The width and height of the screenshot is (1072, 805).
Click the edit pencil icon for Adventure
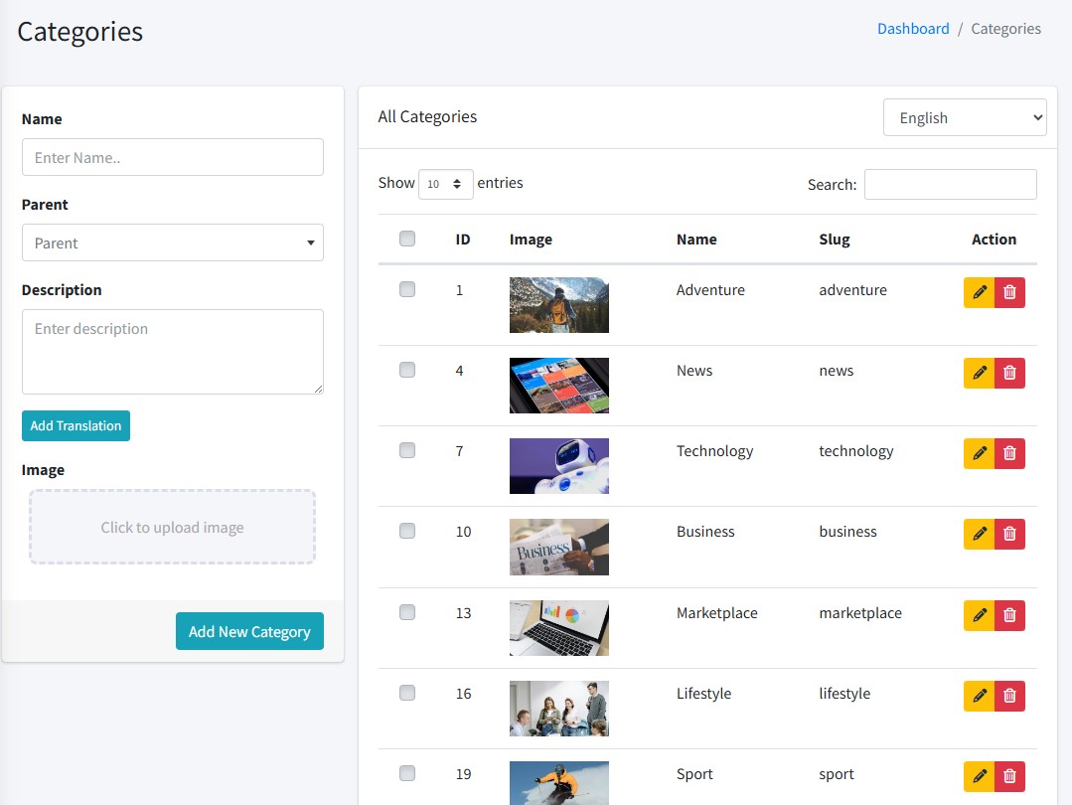pos(979,292)
